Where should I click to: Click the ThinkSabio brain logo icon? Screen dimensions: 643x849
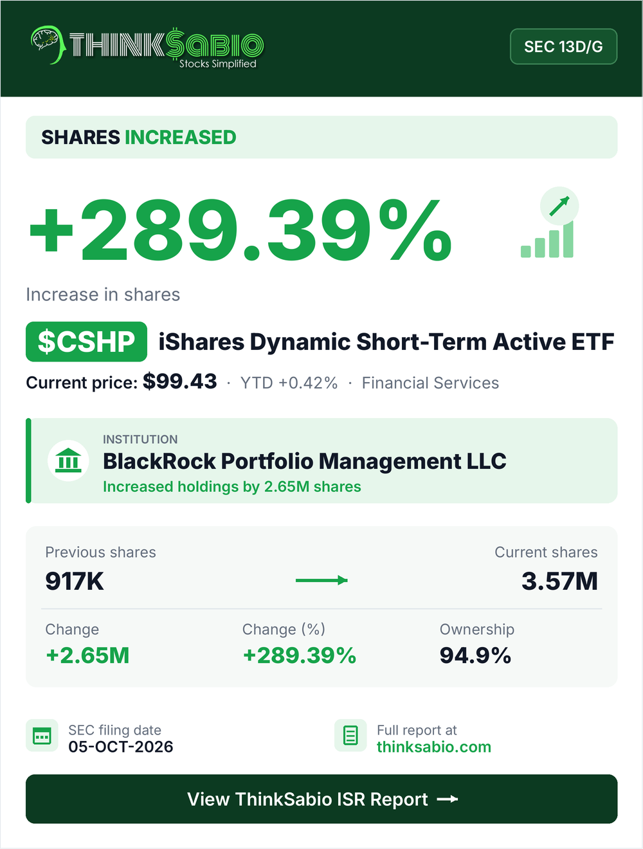pyautogui.click(x=48, y=45)
